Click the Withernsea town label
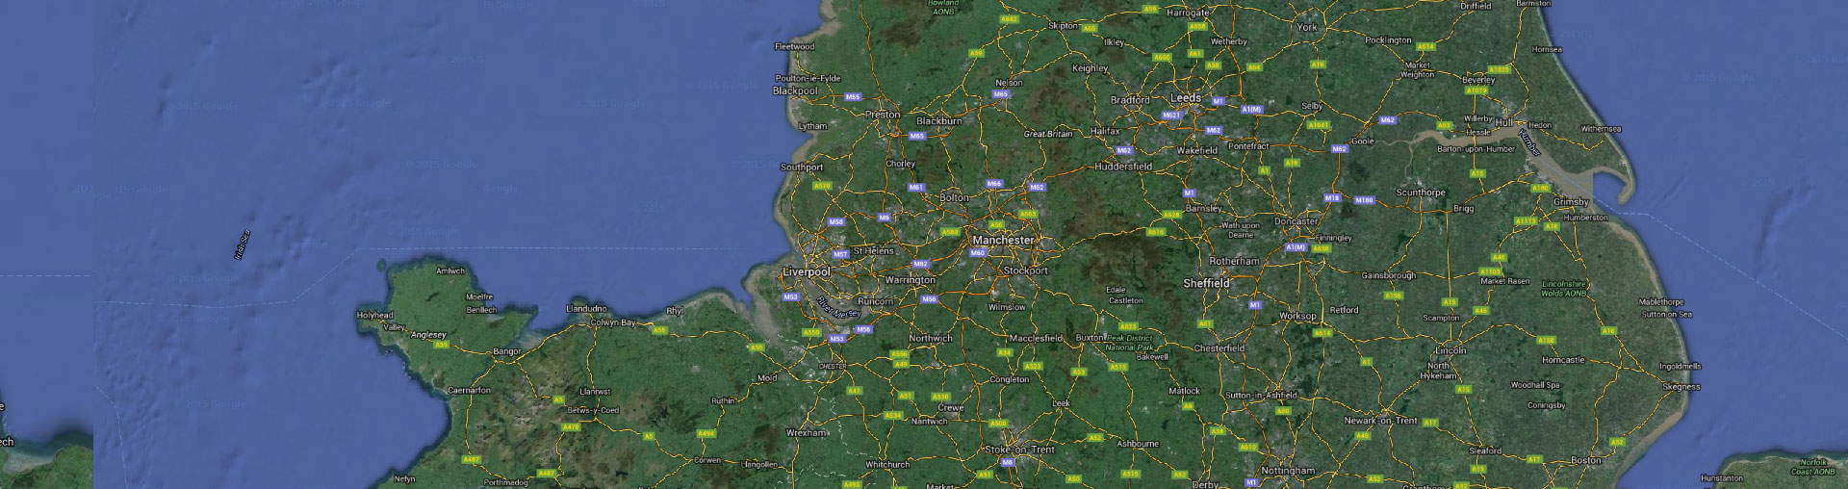1848x489 pixels. pyautogui.click(x=1601, y=129)
